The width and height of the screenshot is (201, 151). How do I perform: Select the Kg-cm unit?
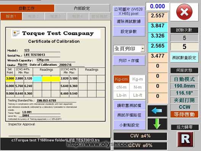121,79
